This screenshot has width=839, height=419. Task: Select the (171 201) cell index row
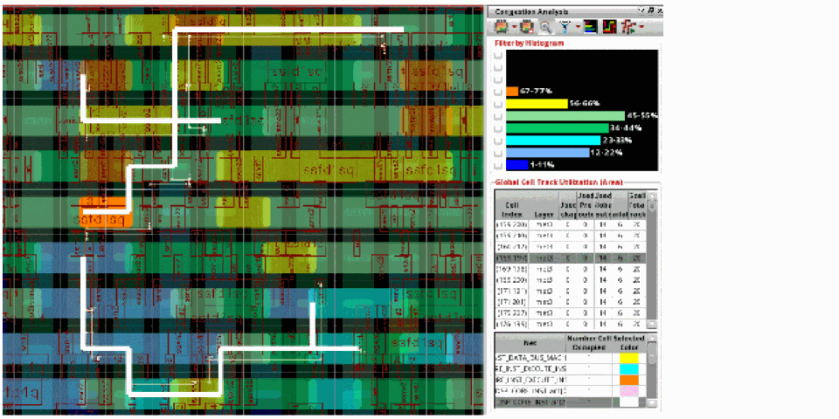(x=571, y=303)
